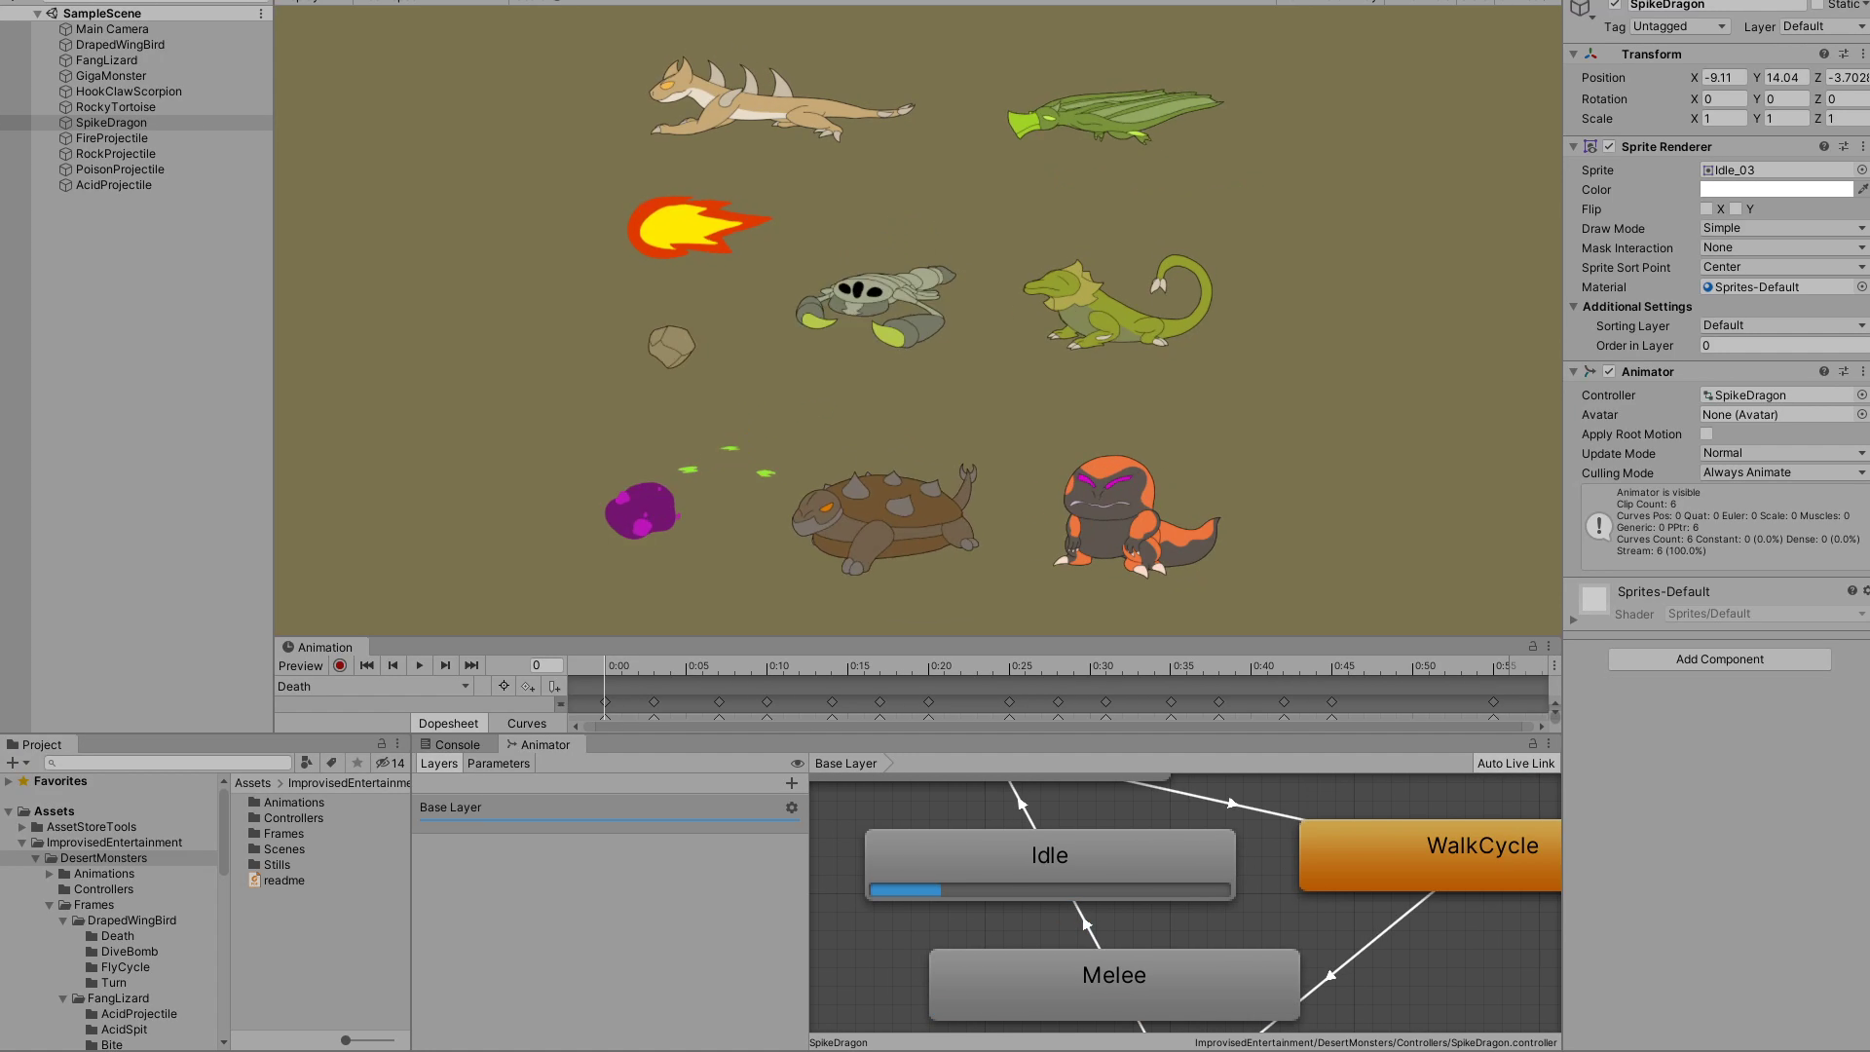Open Sprite object picker circle
1870x1052 pixels.
point(1862,170)
